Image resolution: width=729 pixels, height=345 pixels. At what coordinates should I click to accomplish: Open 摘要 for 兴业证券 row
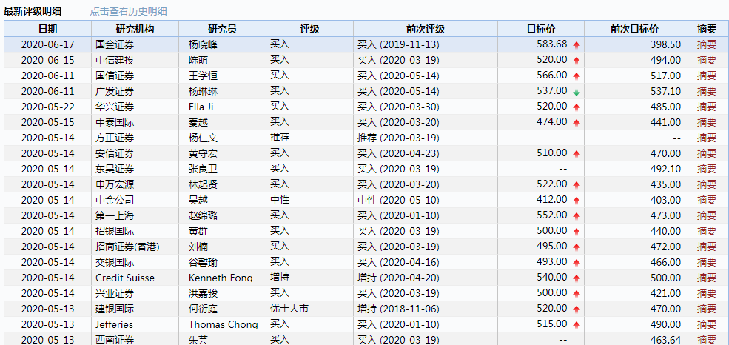point(707,294)
